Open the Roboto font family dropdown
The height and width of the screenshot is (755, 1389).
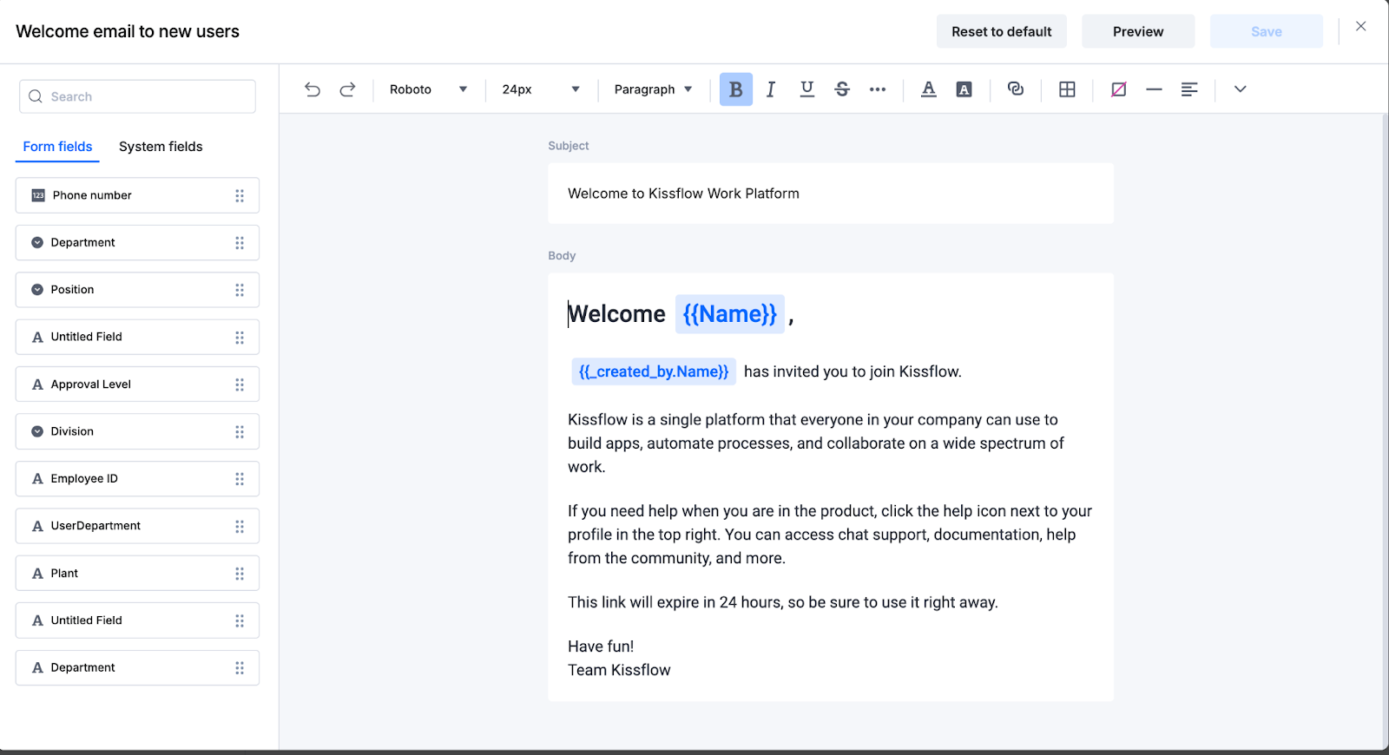click(429, 89)
